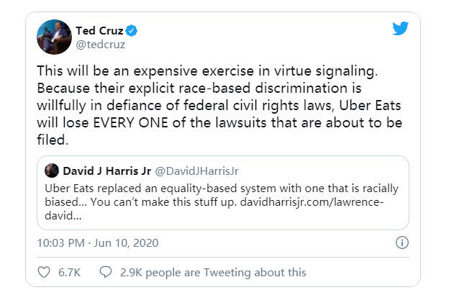Click the Twitter bird logo
449x295 pixels.
point(401,29)
